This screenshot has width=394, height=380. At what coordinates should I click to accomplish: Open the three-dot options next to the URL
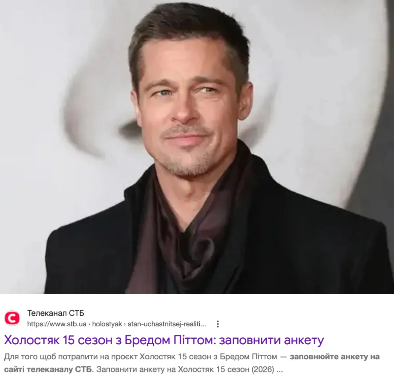coord(218,324)
